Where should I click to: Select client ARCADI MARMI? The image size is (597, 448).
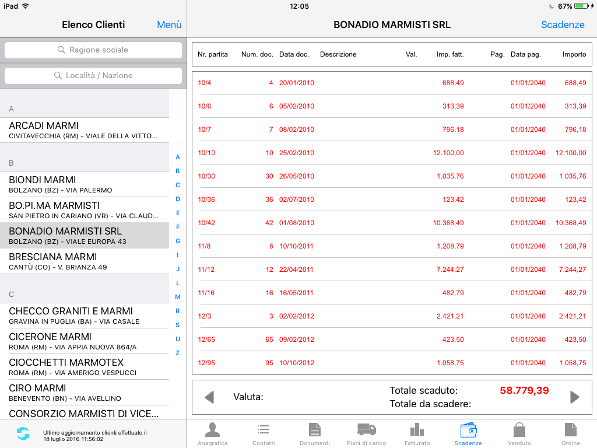pos(85,130)
